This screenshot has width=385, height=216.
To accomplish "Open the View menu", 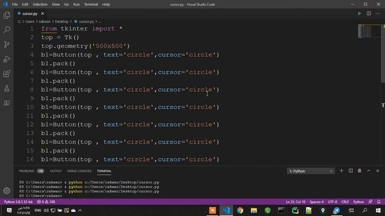I will (x=56, y=4).
